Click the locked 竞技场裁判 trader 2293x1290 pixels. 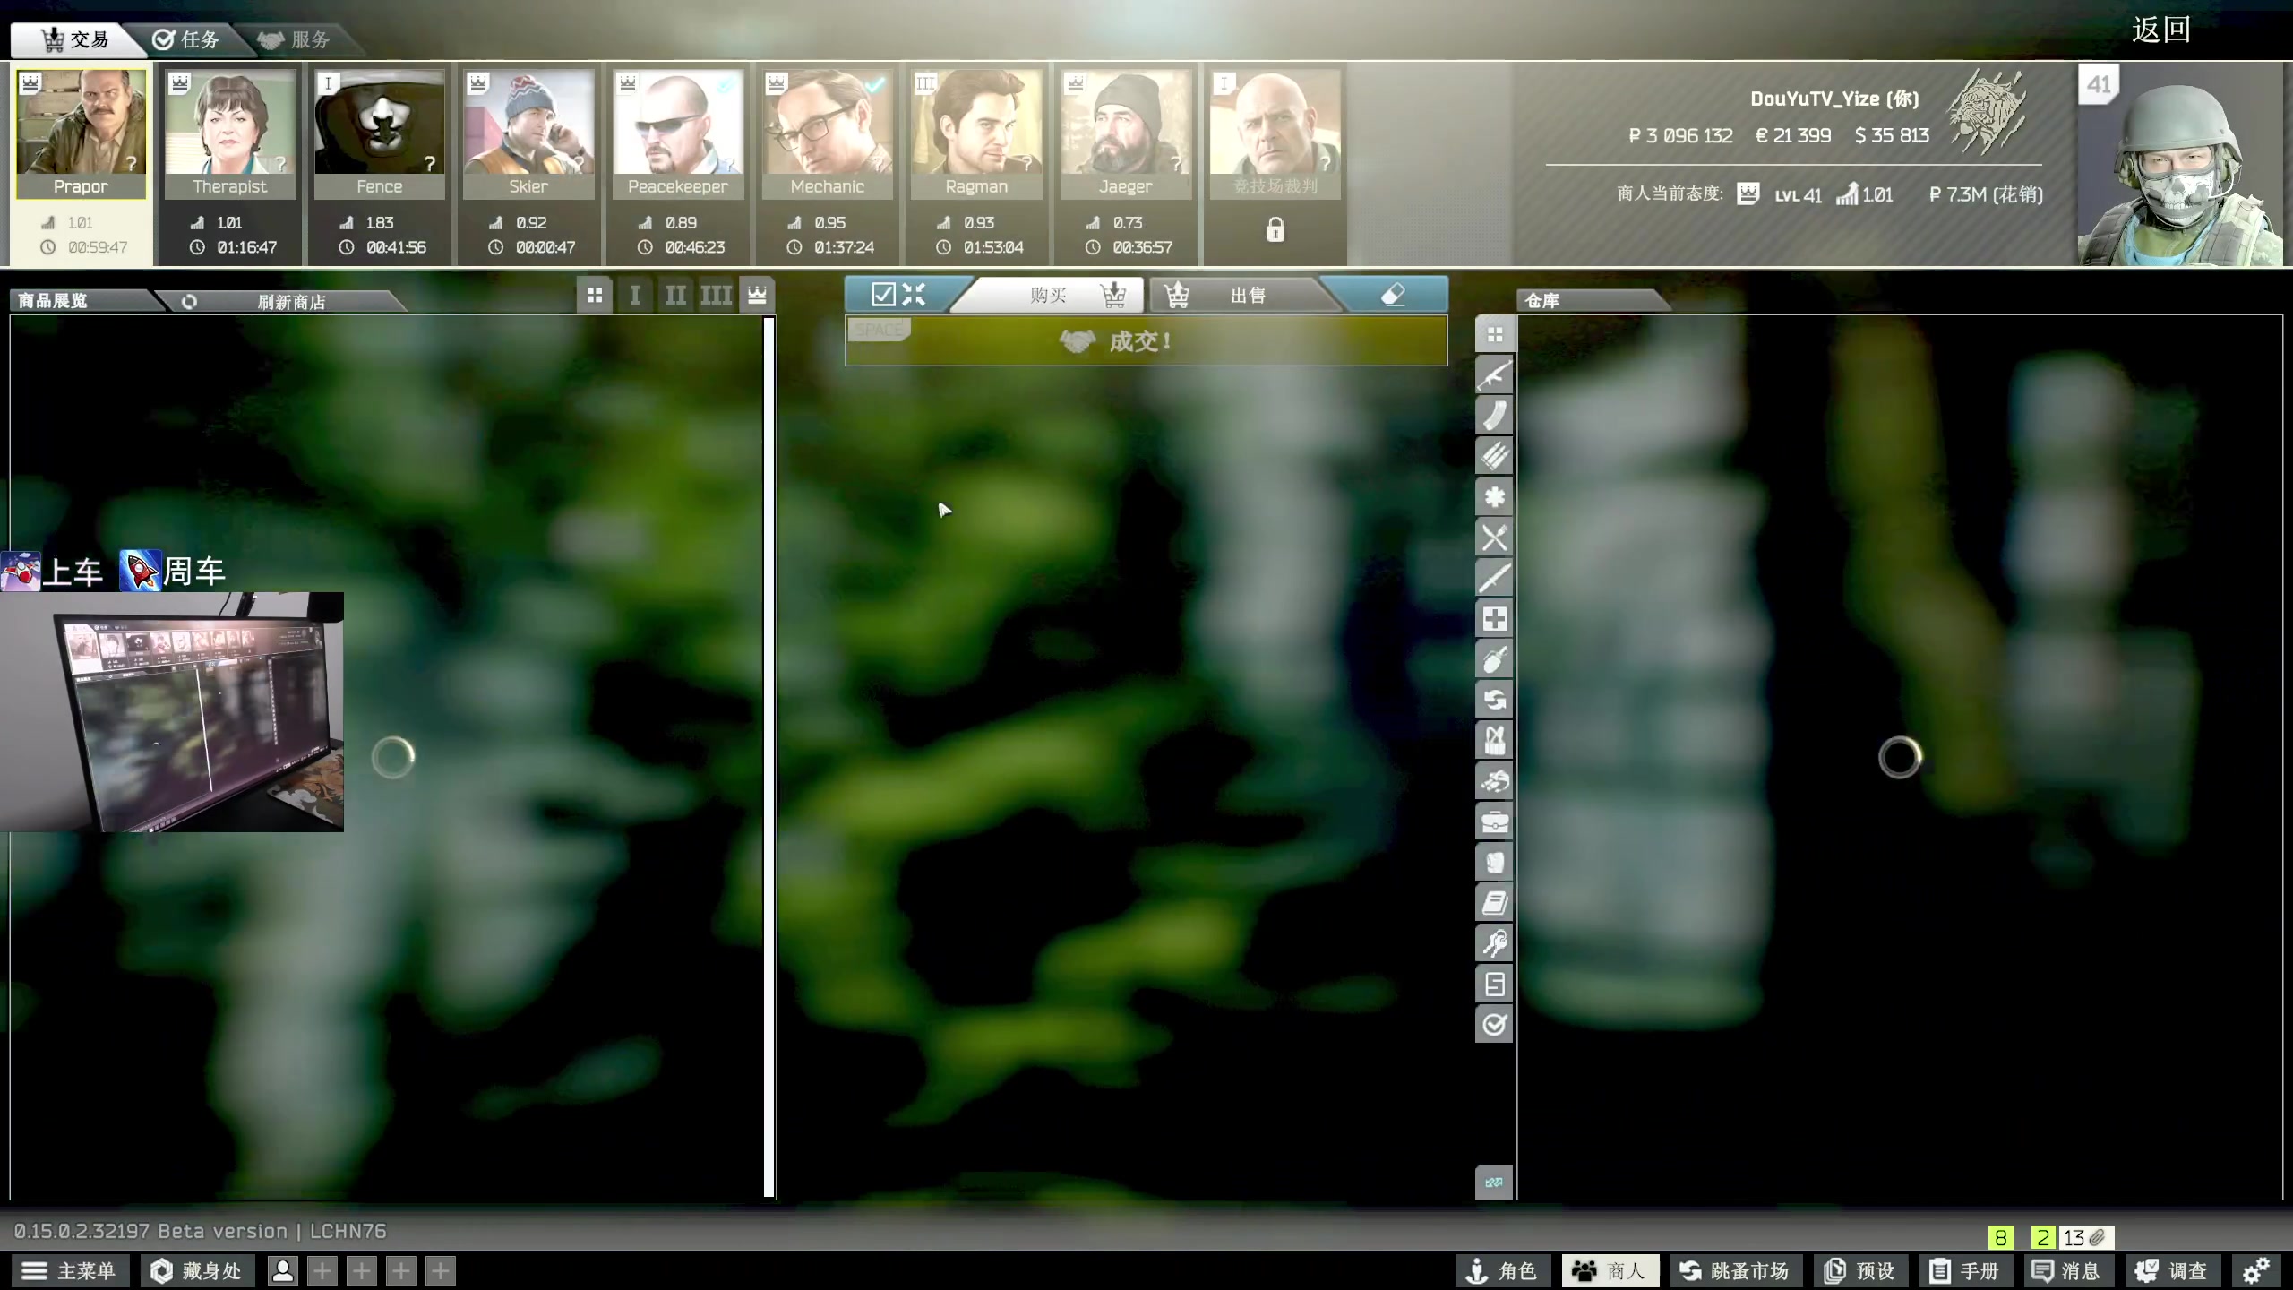pyautogui.click(x=1275, y=134)
